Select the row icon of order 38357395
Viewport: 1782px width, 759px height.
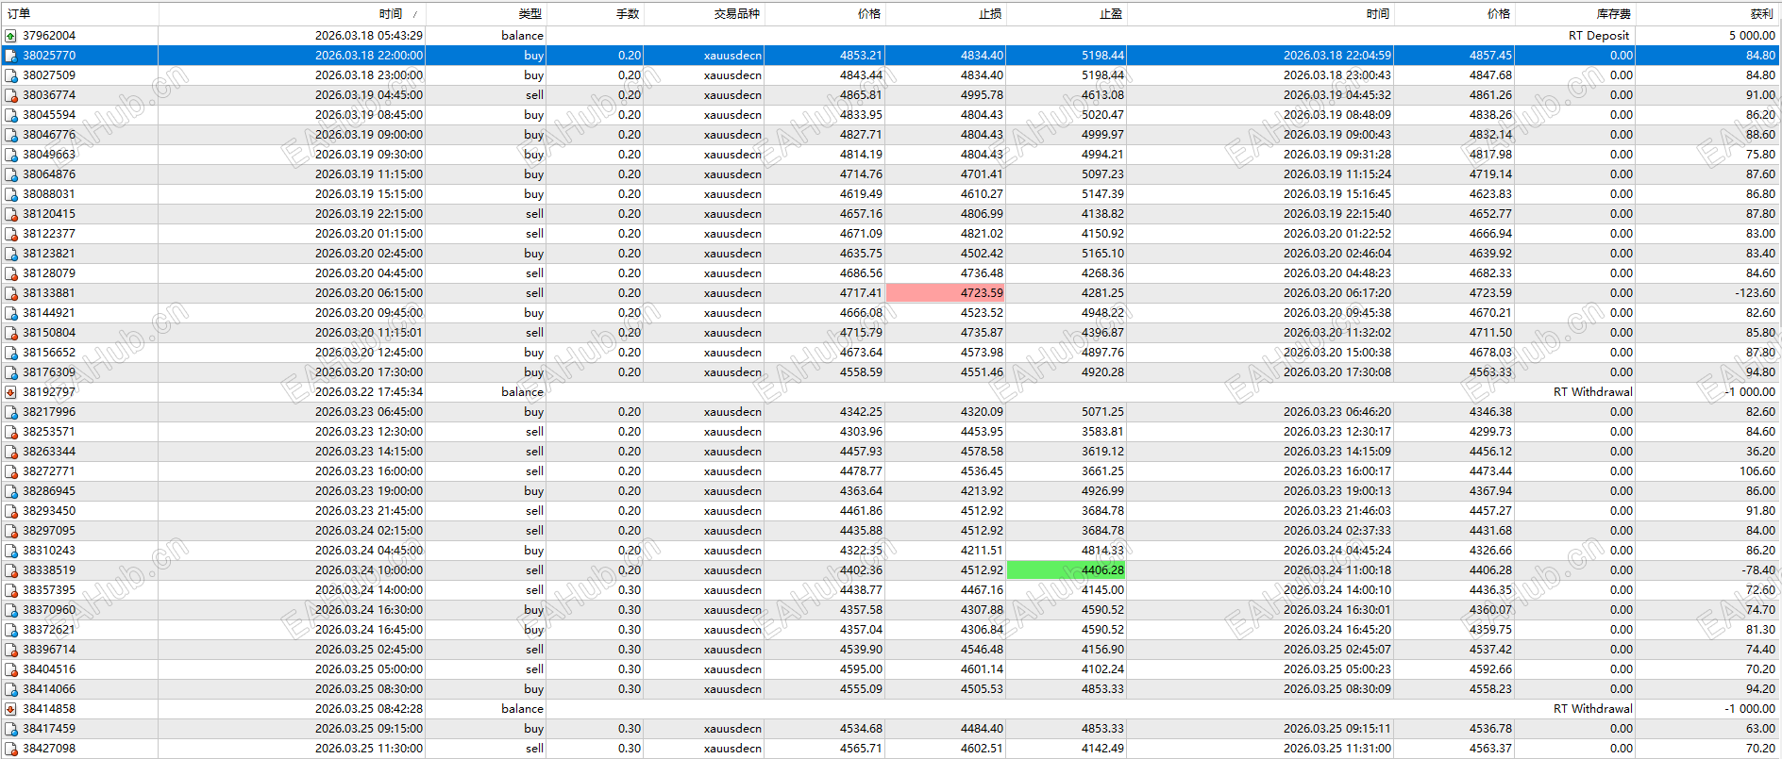(x=10, y=590)
